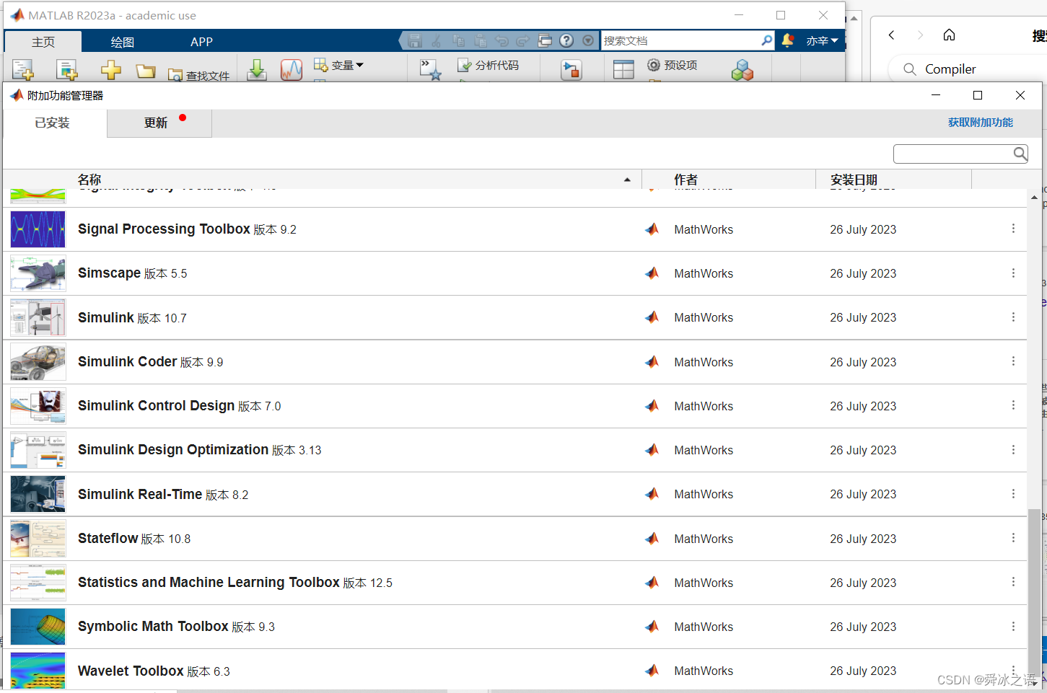Click Signal Processing Toolbox thumbnail

[x=38, y=229]
